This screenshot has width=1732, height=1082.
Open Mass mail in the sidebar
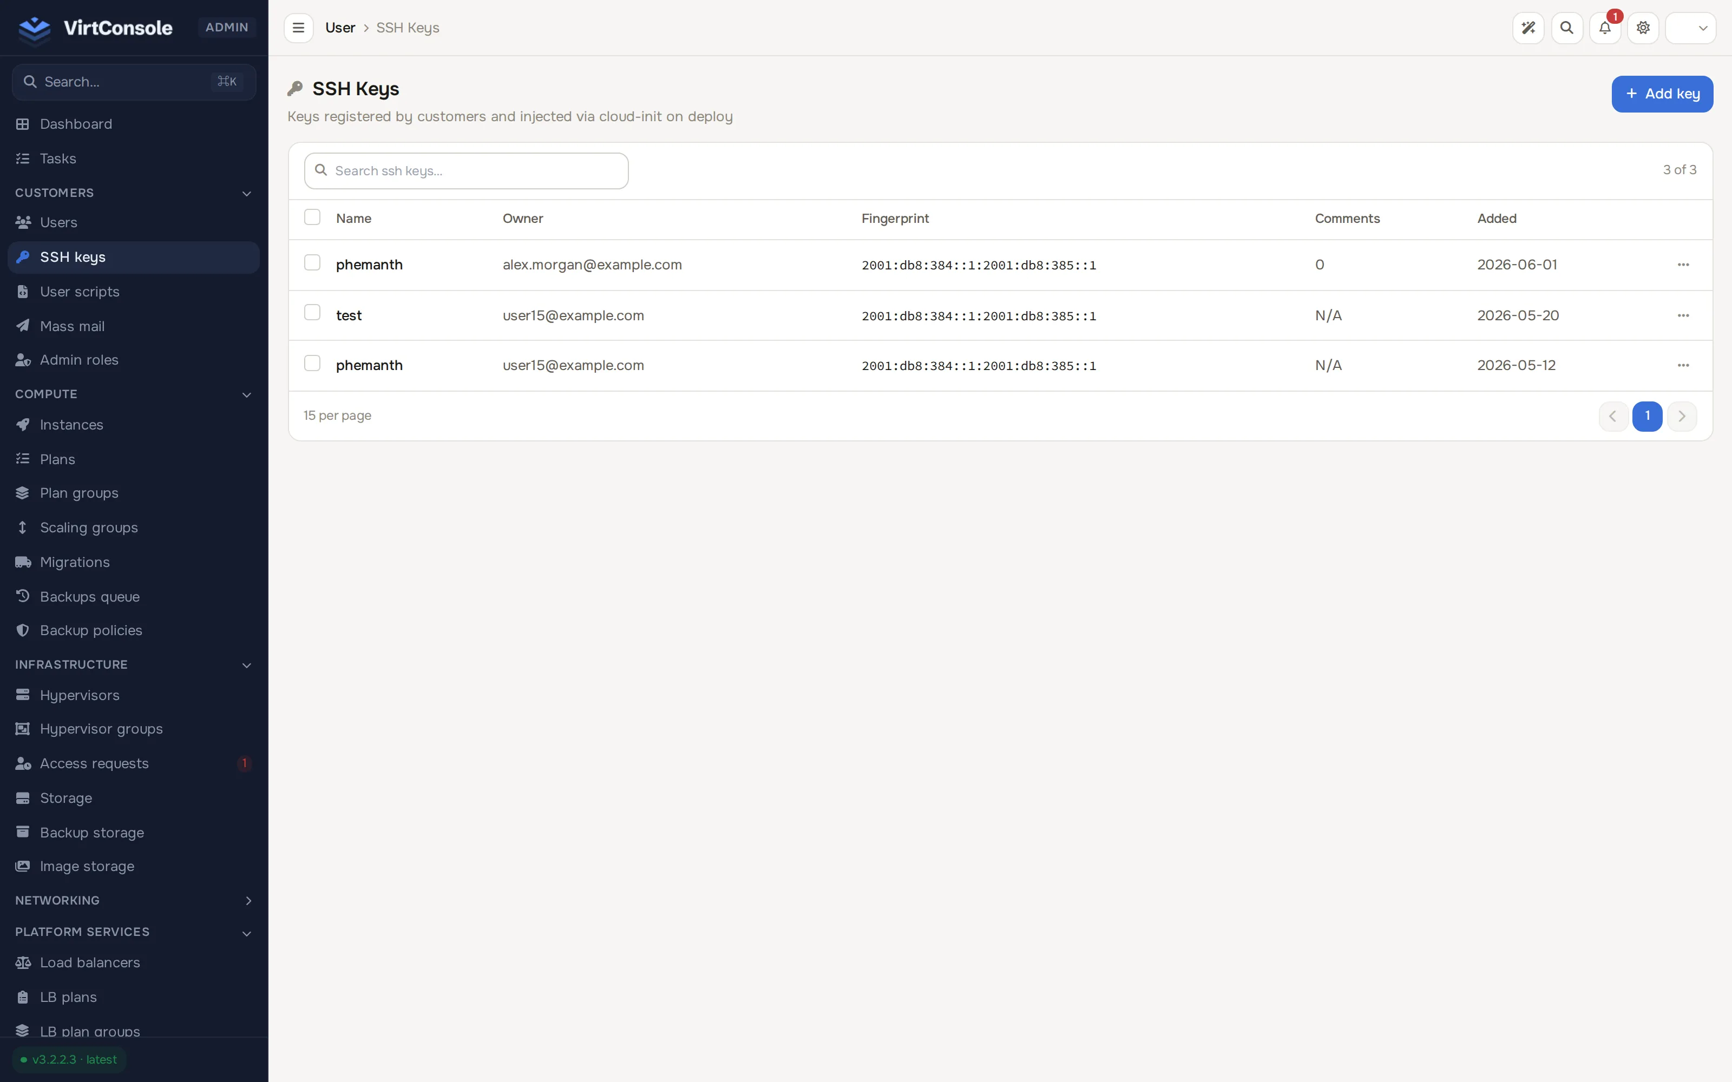point(134,326)
